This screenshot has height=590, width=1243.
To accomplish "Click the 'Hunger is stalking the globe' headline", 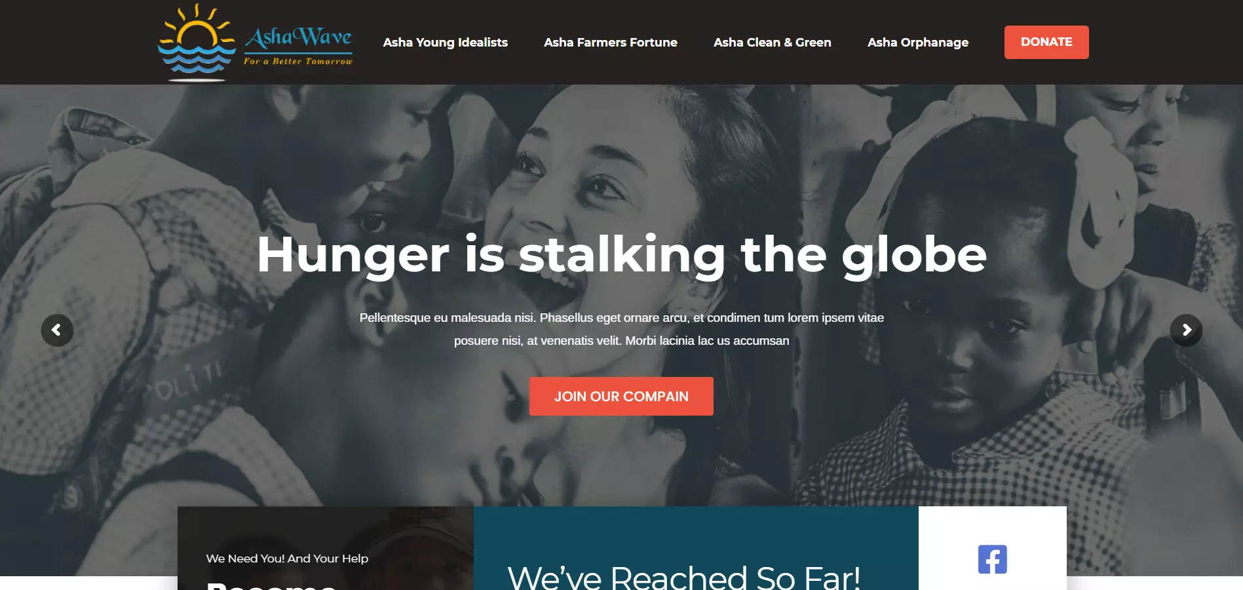I will pyautogui.click(x=622, y=255).
